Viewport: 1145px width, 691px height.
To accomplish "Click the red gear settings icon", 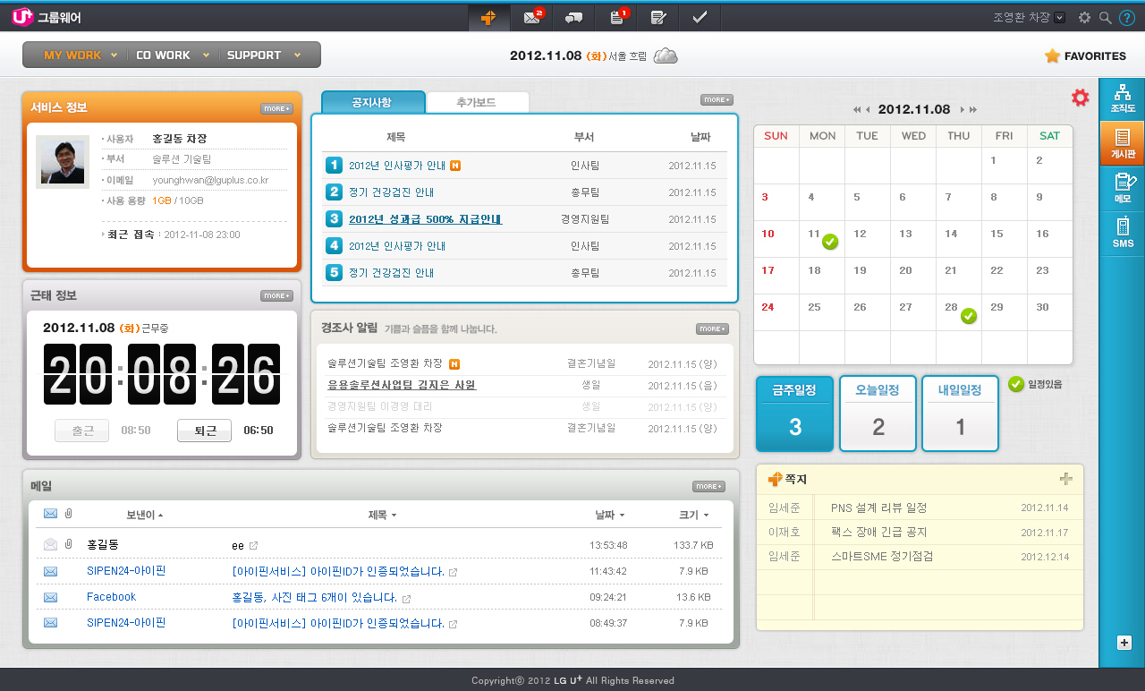I will (x=1081, y=98).
